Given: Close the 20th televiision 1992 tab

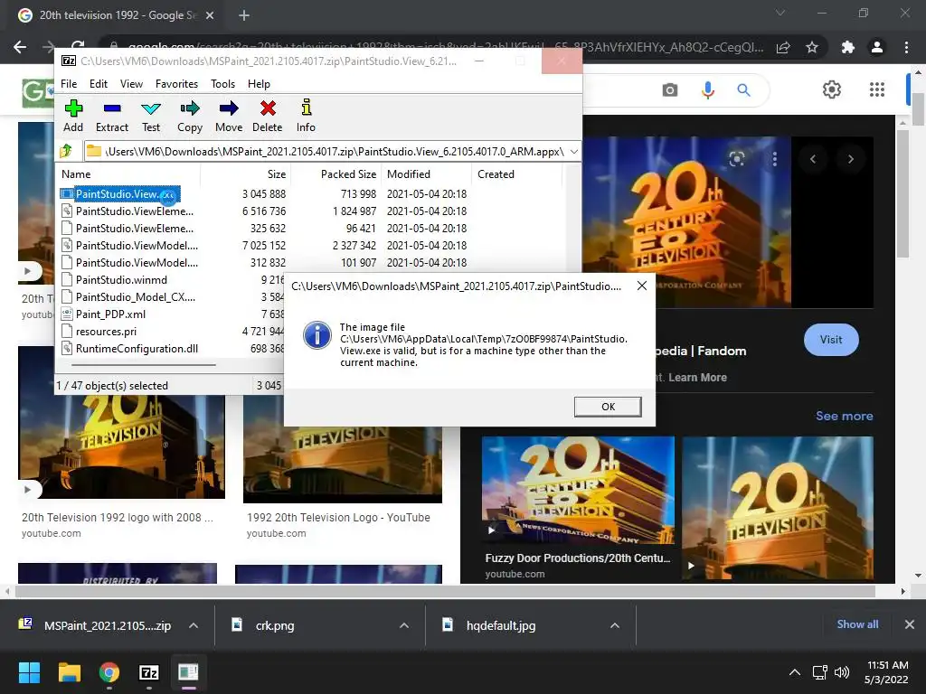Looking at the screenshot, I should pos(210,15).
